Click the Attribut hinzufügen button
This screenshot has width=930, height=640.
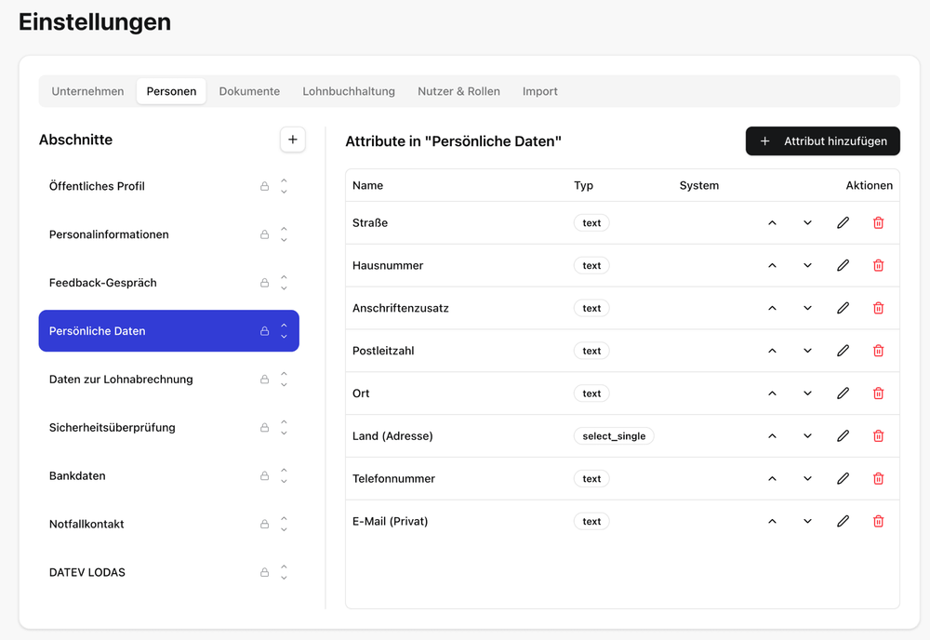coord(822,141)
